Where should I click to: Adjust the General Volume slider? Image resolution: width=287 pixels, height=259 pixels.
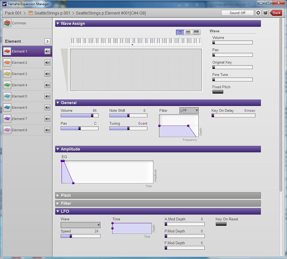coord(79,115)
